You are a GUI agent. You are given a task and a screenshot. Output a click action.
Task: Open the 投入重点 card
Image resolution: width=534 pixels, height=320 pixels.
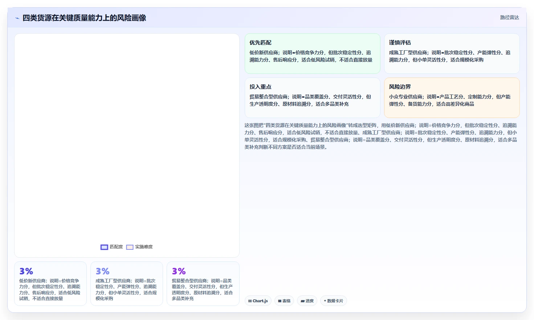coord(312,98)
